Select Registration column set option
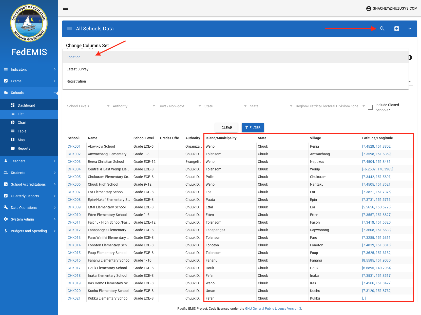The height and width of the screenshot is (315, 421). [x=76, y=81]
